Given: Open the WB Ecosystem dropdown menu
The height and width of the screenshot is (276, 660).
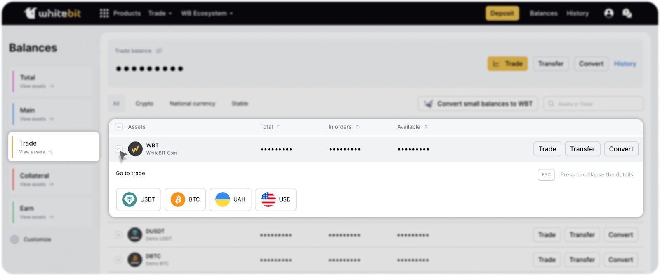Looking at the screenshot, I should point(207,13).
